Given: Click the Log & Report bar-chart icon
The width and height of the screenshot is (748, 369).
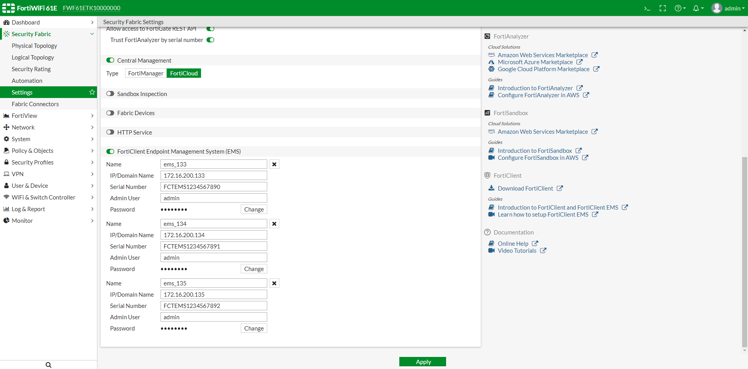Looking at the screenshot, I should click(x=6, y=209).
